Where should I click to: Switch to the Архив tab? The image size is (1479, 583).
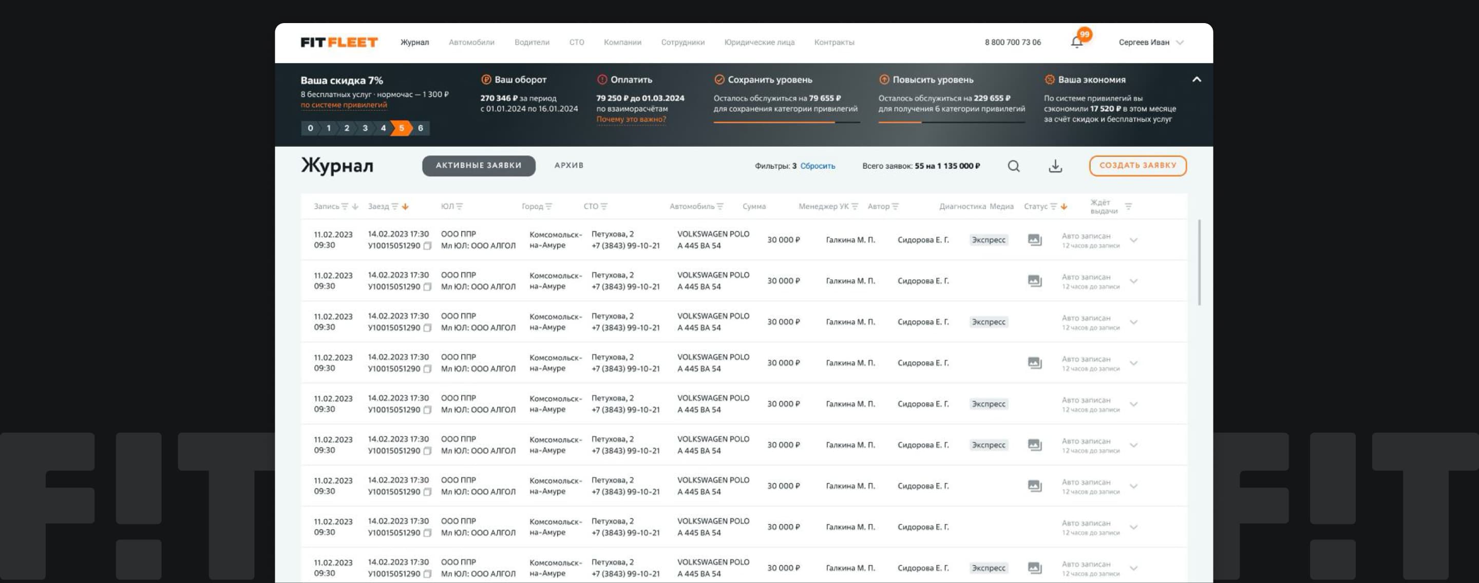tap(568, 166)
